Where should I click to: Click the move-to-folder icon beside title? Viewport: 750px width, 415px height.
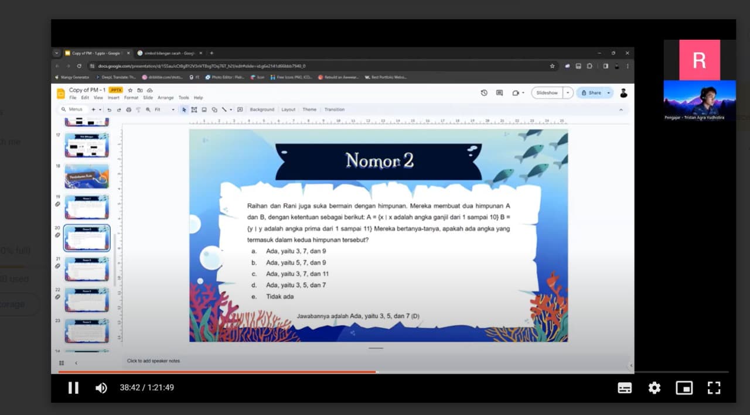pyautogui.click(x=140, y=90)
